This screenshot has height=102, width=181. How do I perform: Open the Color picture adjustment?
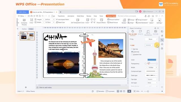pyautogui.click(x=87, y=21)
